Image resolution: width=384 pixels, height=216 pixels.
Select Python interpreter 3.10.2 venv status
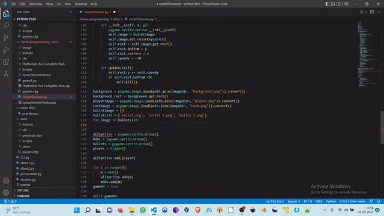[352, 202]
